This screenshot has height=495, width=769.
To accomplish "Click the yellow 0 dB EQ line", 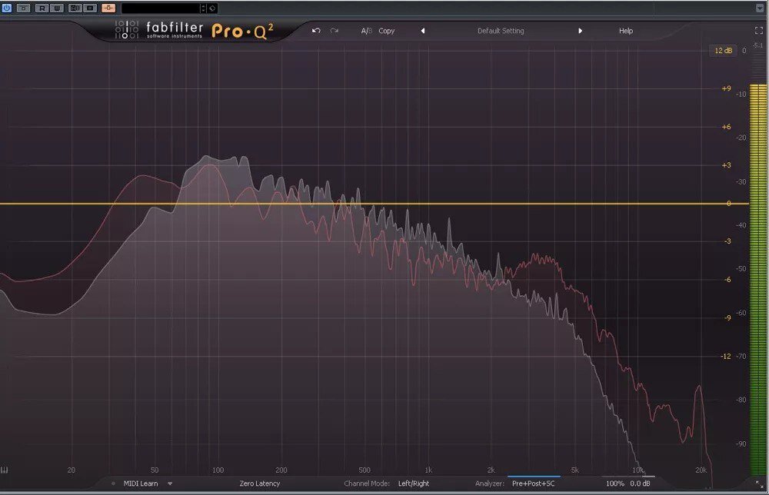I will 375,204.
